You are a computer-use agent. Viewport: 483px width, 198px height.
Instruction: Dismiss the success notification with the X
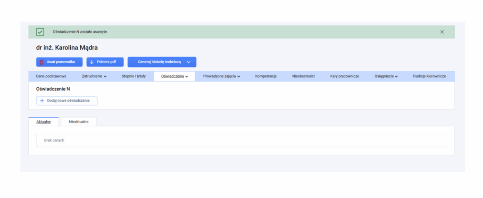442,32
